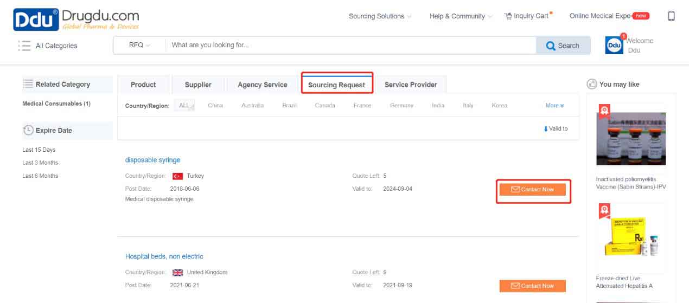Open the poliomyelitis vaccine thumbnail

(631, 138)
